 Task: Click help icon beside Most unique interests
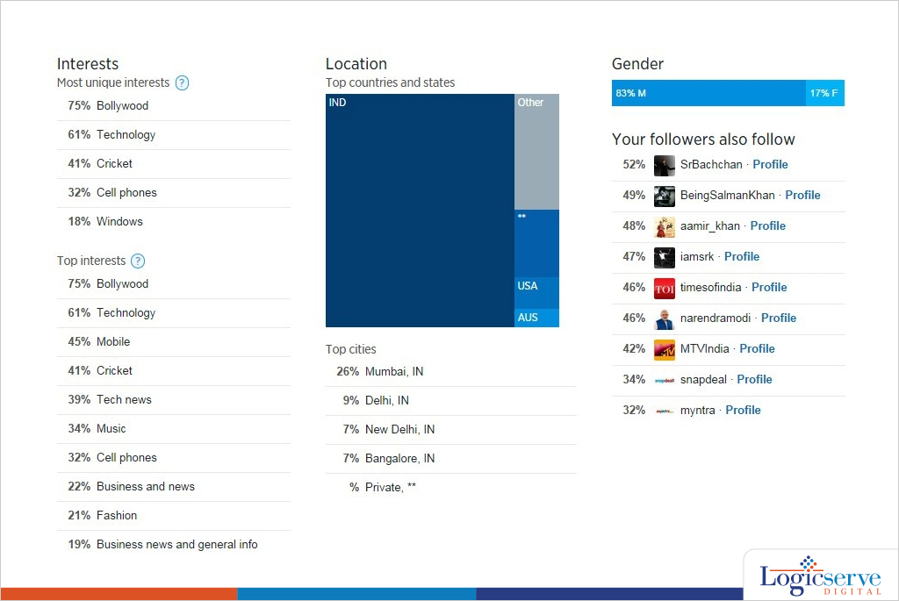pos(182,83)
